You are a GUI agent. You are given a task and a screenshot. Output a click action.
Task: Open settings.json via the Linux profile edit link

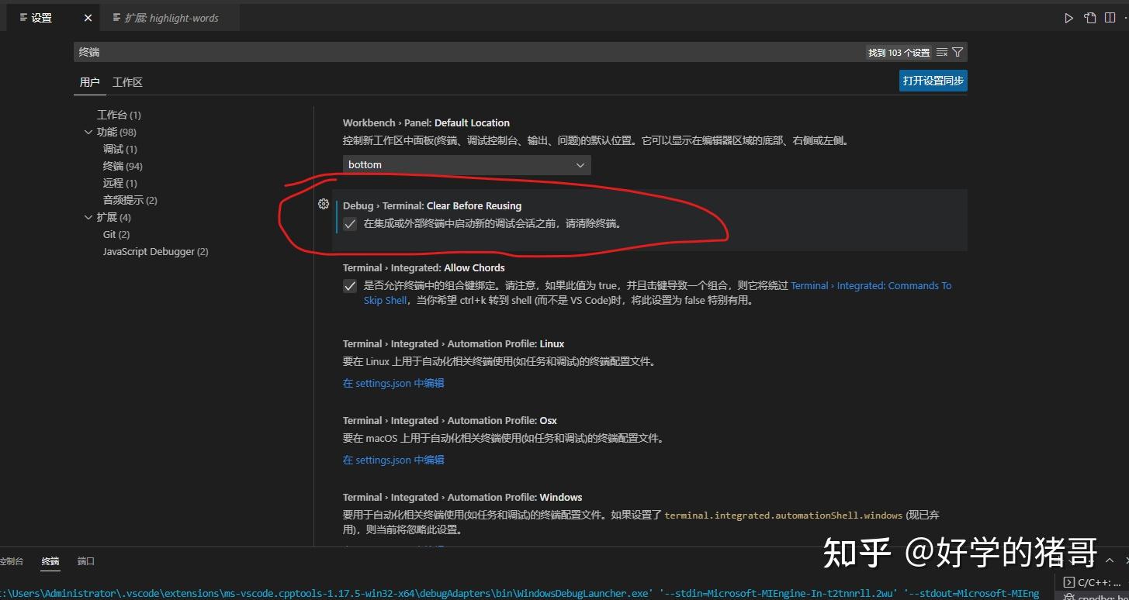click(x=393, y=382)
